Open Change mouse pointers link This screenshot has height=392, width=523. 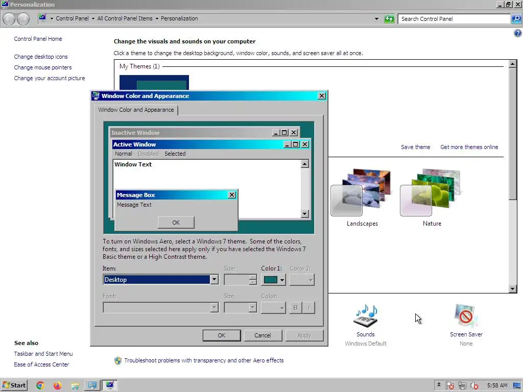(43, 67)
